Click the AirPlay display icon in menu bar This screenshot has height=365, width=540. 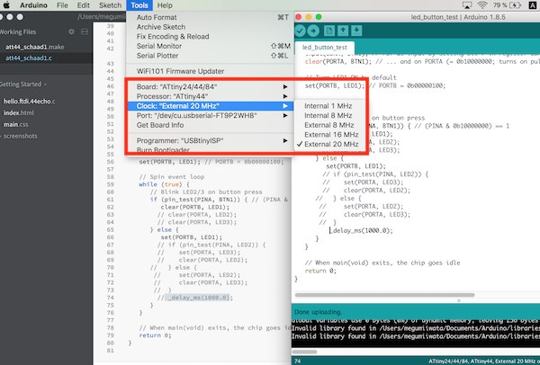point(467,5)
